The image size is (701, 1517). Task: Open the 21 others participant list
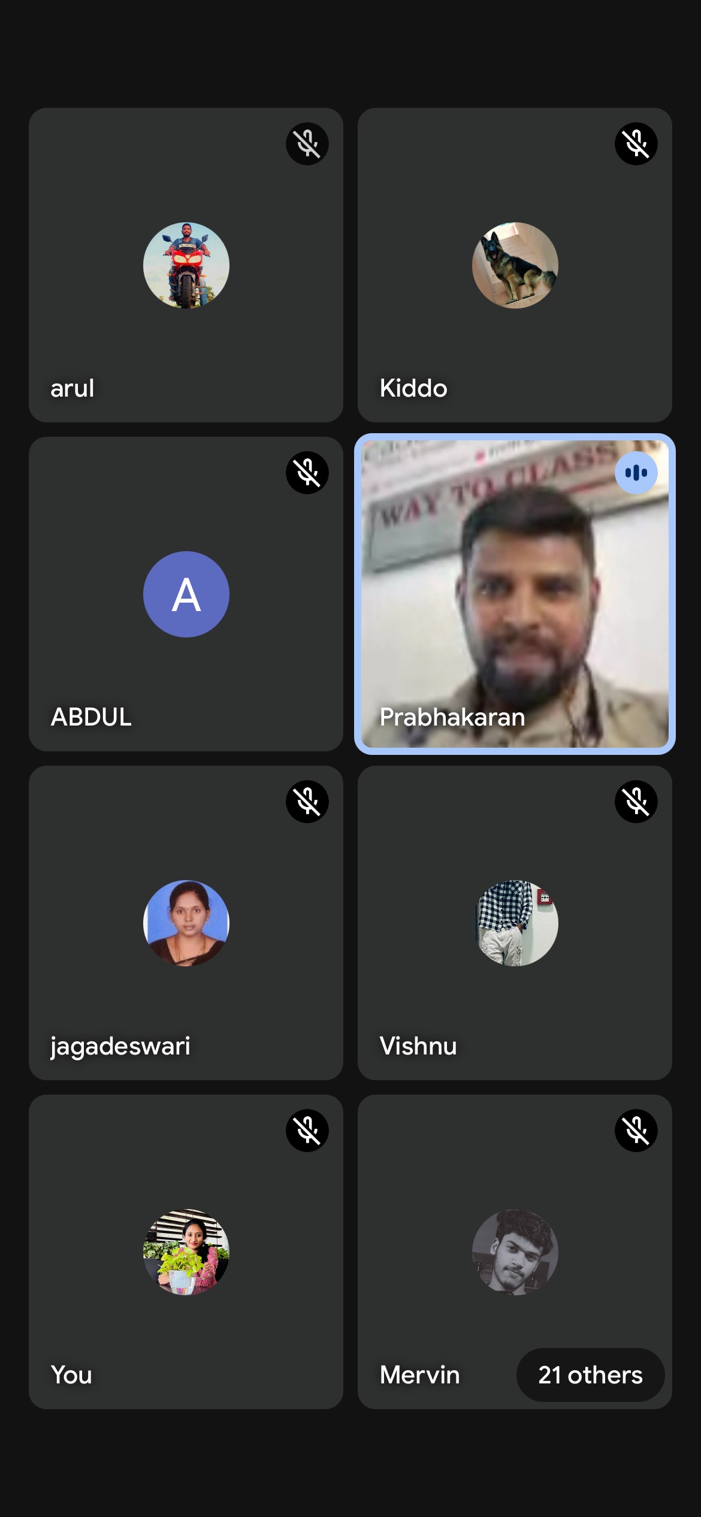pos(590,1375)
